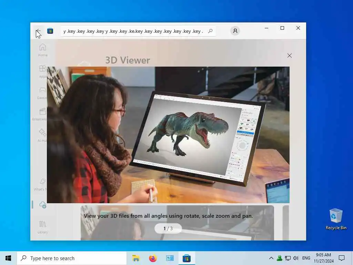
Task: Click Microsoft Store taskbar icon
Action: tap(186, 258)
